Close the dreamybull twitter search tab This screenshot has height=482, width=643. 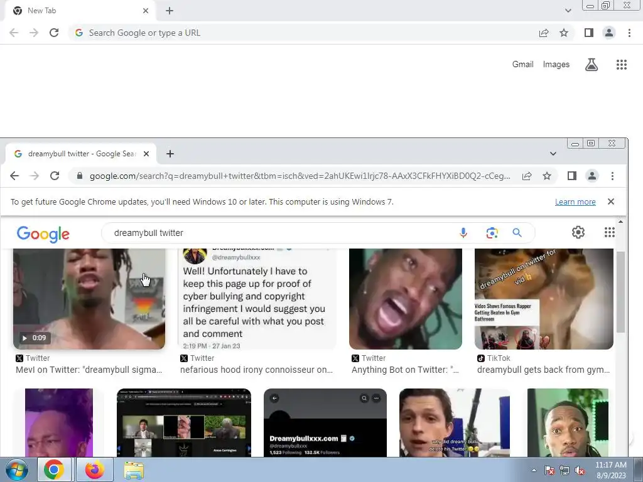[x=146, y=154]
